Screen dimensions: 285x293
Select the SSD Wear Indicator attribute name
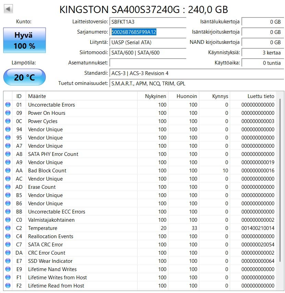tap(50, 261)
